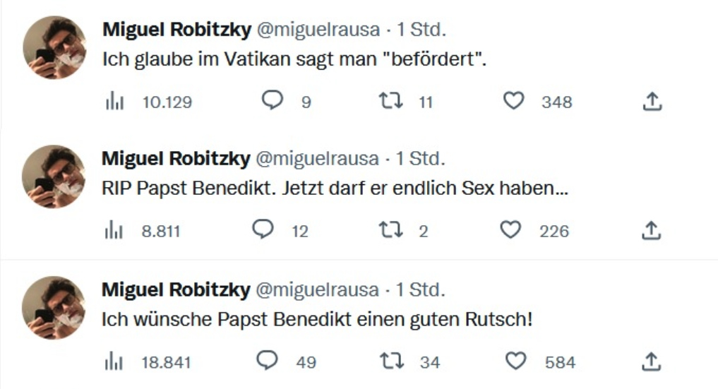Open Miguel Robitzky's name on the first tweet
The width and height of the screenshot is (718, 389).
(176, 30)
